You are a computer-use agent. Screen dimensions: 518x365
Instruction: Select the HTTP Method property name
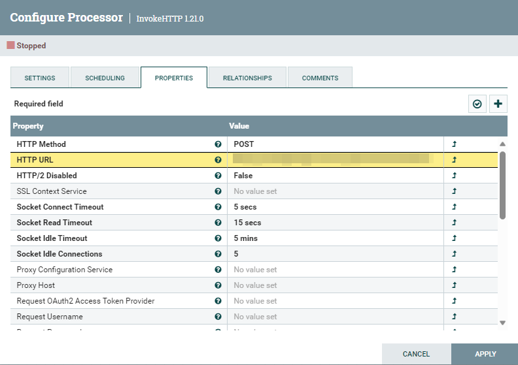41,144
